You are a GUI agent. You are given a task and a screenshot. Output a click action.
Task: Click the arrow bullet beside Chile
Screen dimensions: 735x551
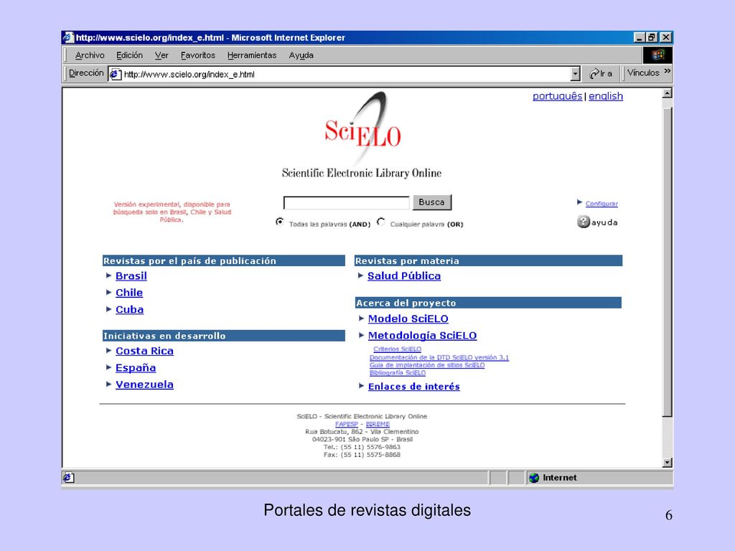[109, 293]
